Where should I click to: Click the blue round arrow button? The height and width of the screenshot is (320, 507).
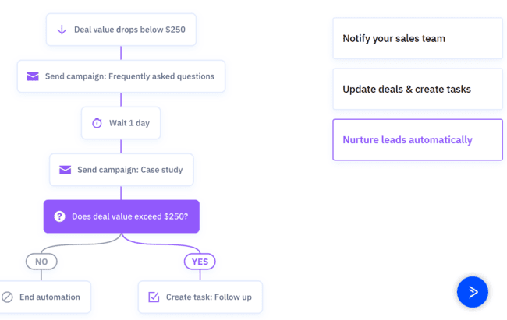(x=472, y=292)
